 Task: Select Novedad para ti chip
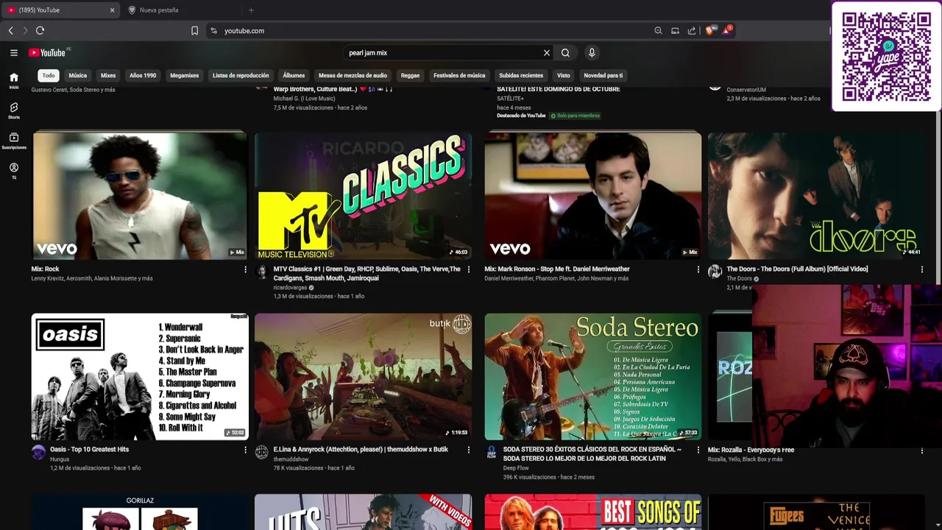pos(603,75)
